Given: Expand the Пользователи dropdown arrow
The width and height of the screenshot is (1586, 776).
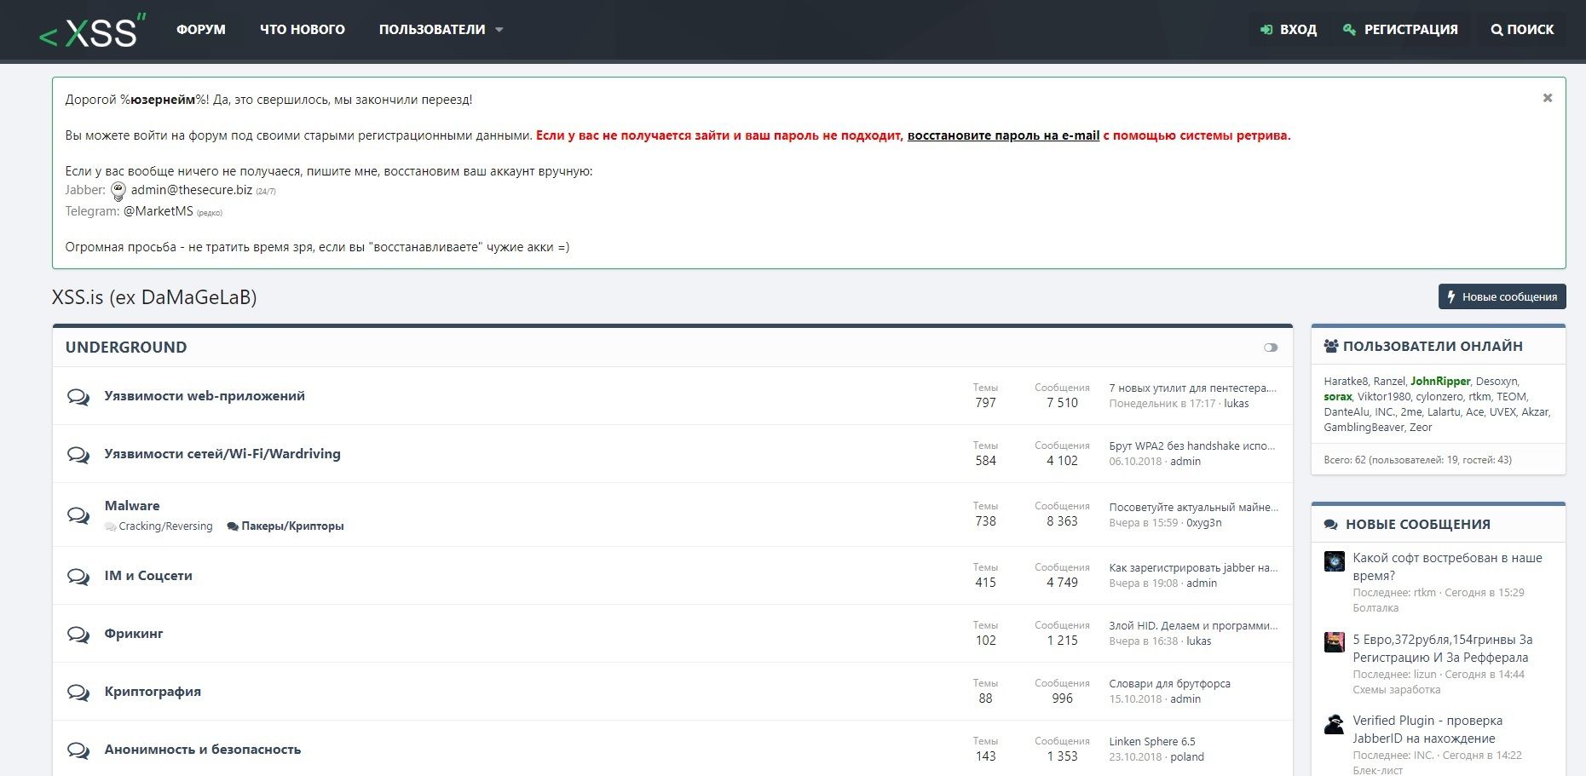Looking at the screenshot, I should click(x=499, y=30).
